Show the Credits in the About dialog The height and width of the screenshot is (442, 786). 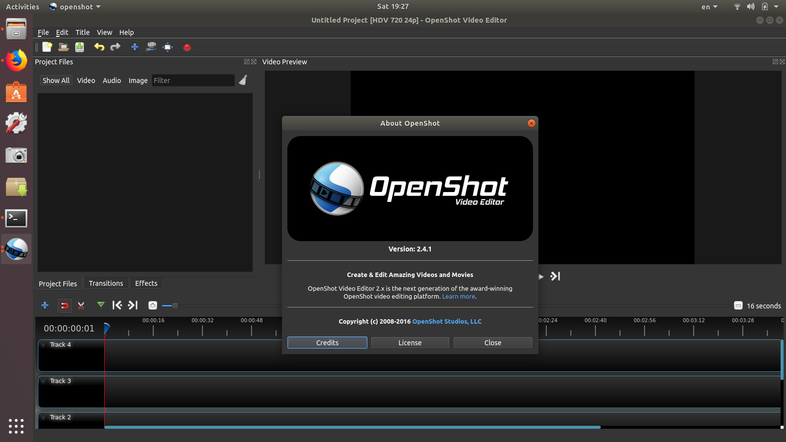pos(327,342)
